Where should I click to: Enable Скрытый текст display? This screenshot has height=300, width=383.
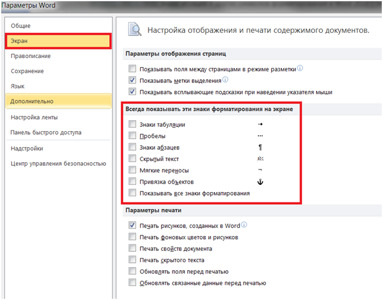(x=132, y=159)
